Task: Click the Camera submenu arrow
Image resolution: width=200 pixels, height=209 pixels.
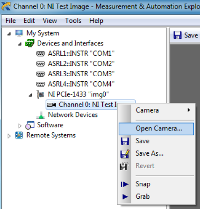Action: tap(189, 110)
